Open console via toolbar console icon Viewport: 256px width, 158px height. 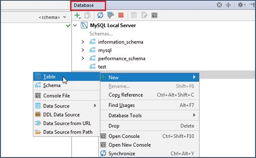(x=154, y=15)
